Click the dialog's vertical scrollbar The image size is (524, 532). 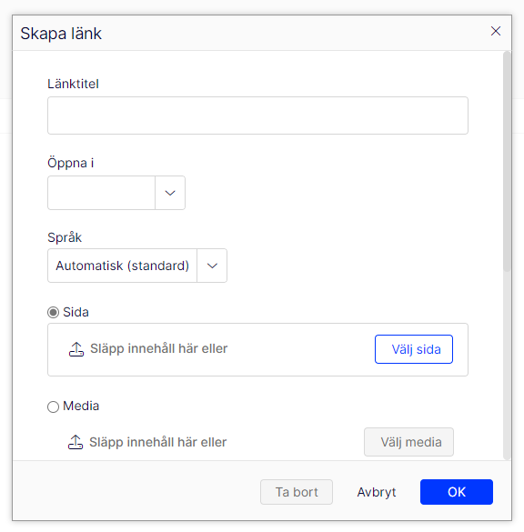point(507,162)
